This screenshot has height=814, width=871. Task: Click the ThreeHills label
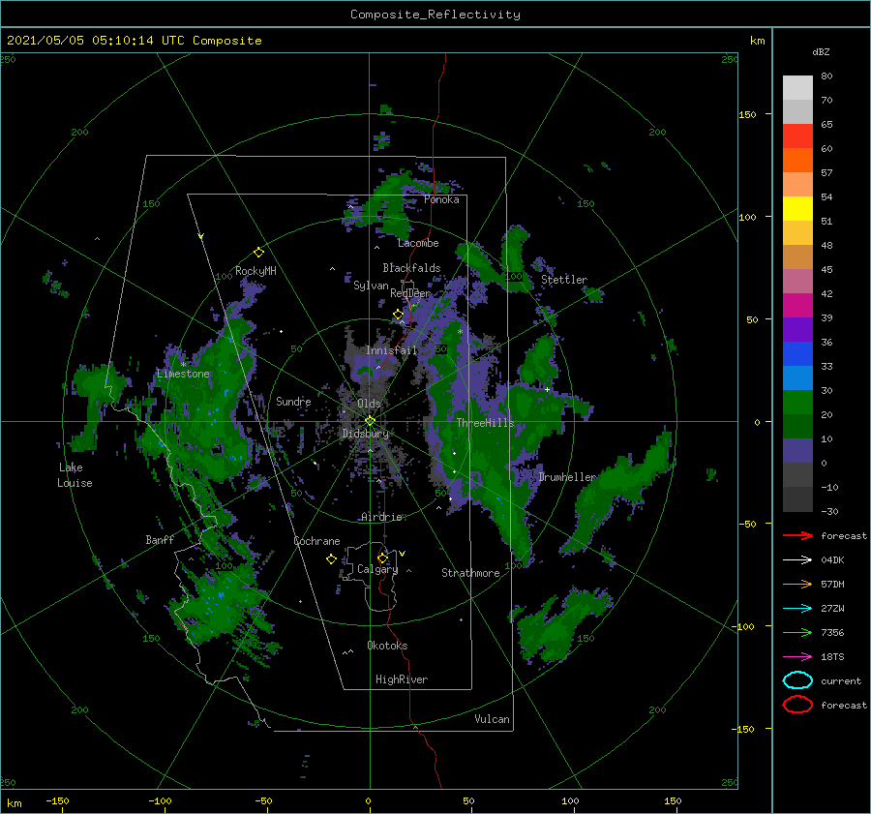point(486,423)
